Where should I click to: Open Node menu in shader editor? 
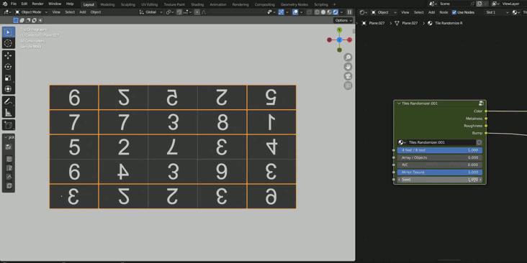pos(443,12)
